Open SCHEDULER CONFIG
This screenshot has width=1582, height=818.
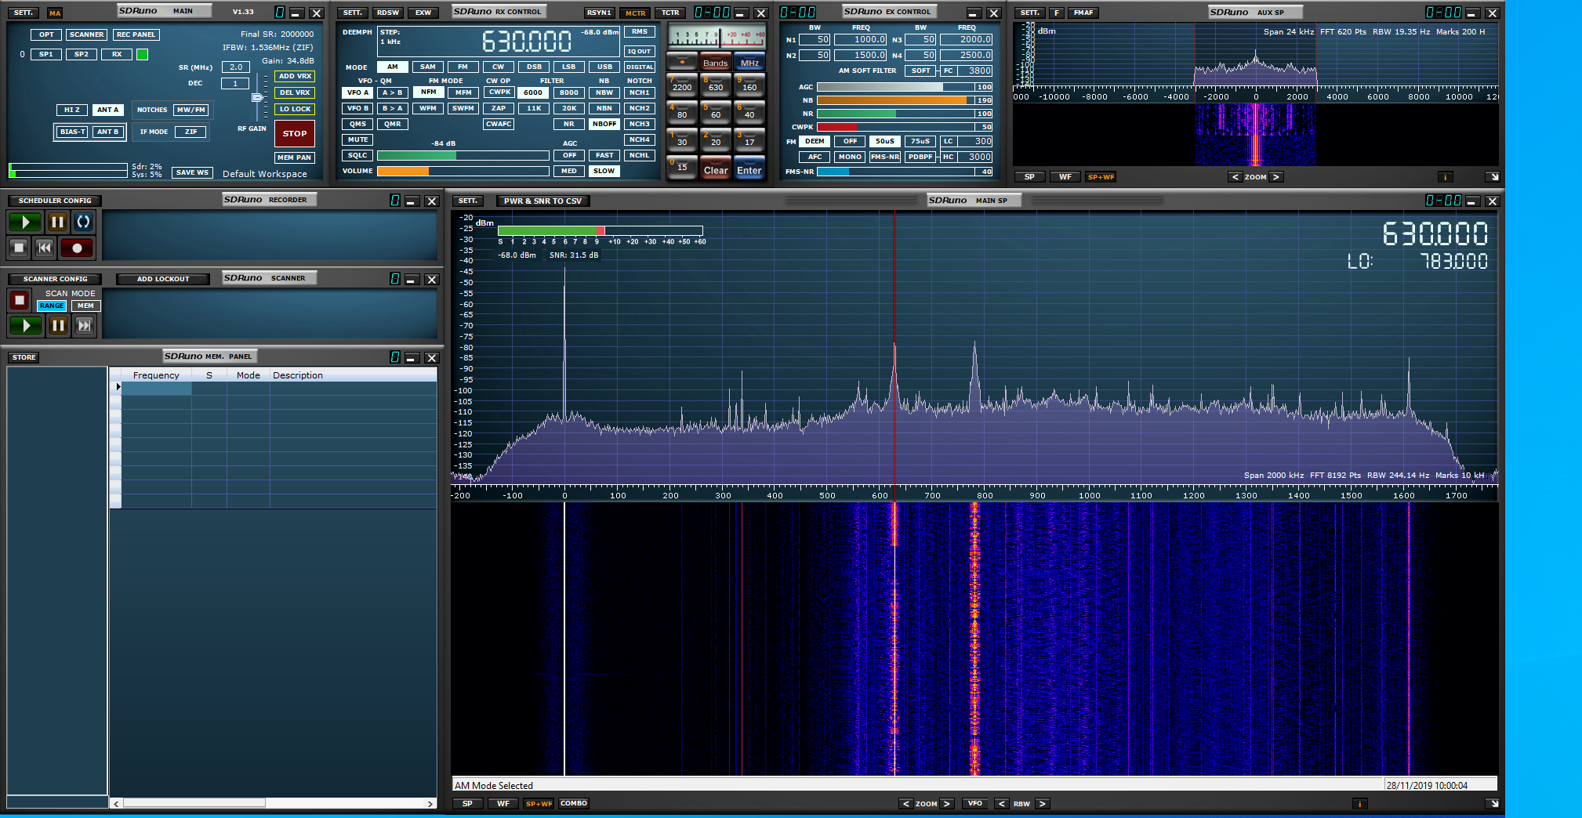55,201
